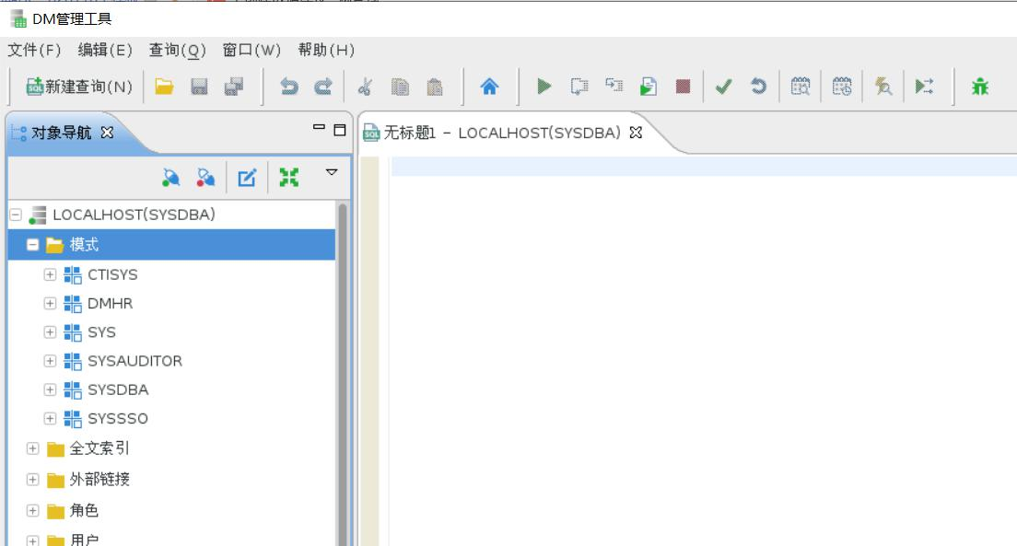Open the 文件(F) menu
Viewport: 1017px width, 546px height.
point(34,50)
